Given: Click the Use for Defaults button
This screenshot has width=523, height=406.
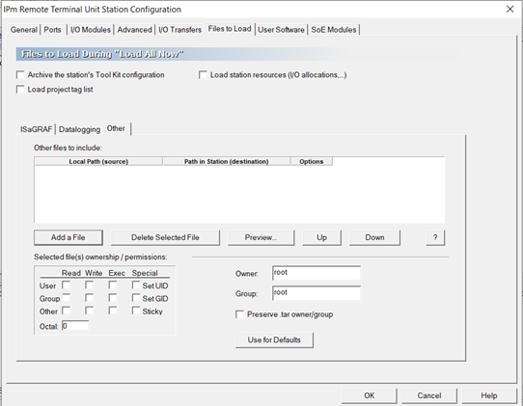Looking at the screenshot, I should (274, 340).
